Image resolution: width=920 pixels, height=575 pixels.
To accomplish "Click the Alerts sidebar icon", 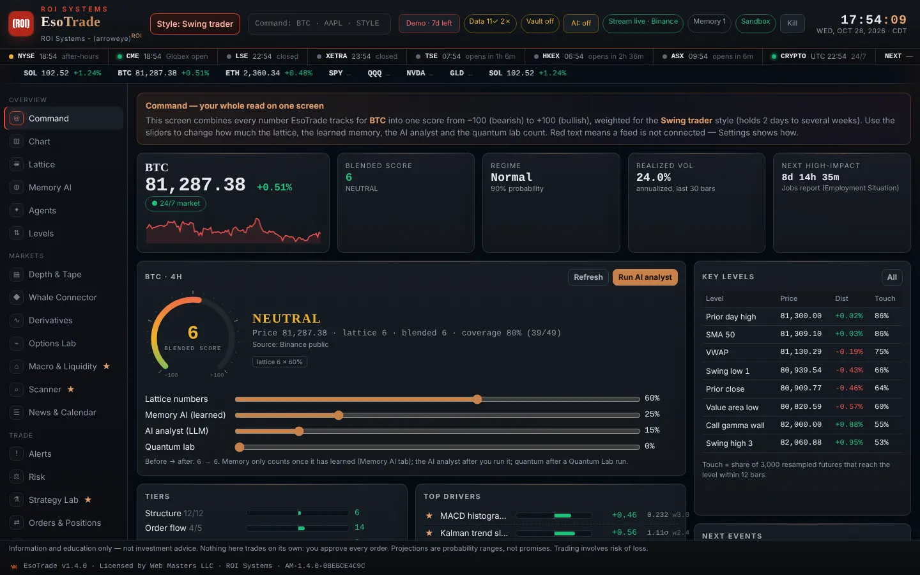I will (x=17, y=454).
